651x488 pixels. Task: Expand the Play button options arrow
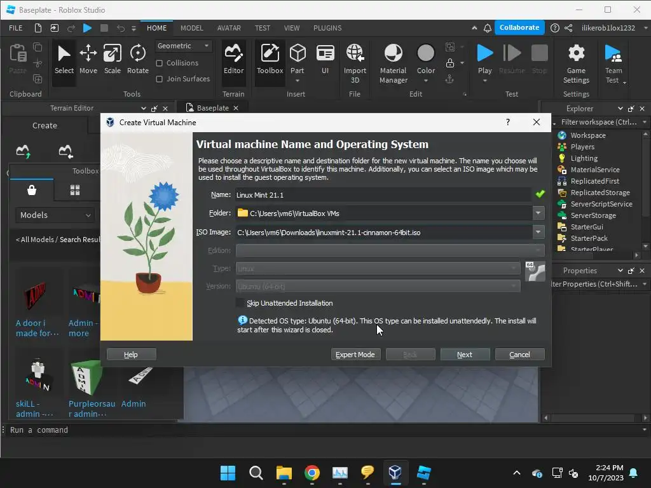click(484, 81)
